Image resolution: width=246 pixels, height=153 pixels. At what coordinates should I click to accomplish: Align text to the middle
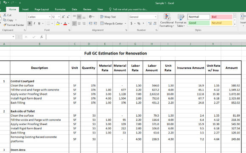pos(79,16)
